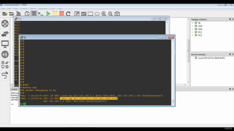Close the Servers Summary panel
The image size is (234, 131).
(x=233, y=54)
